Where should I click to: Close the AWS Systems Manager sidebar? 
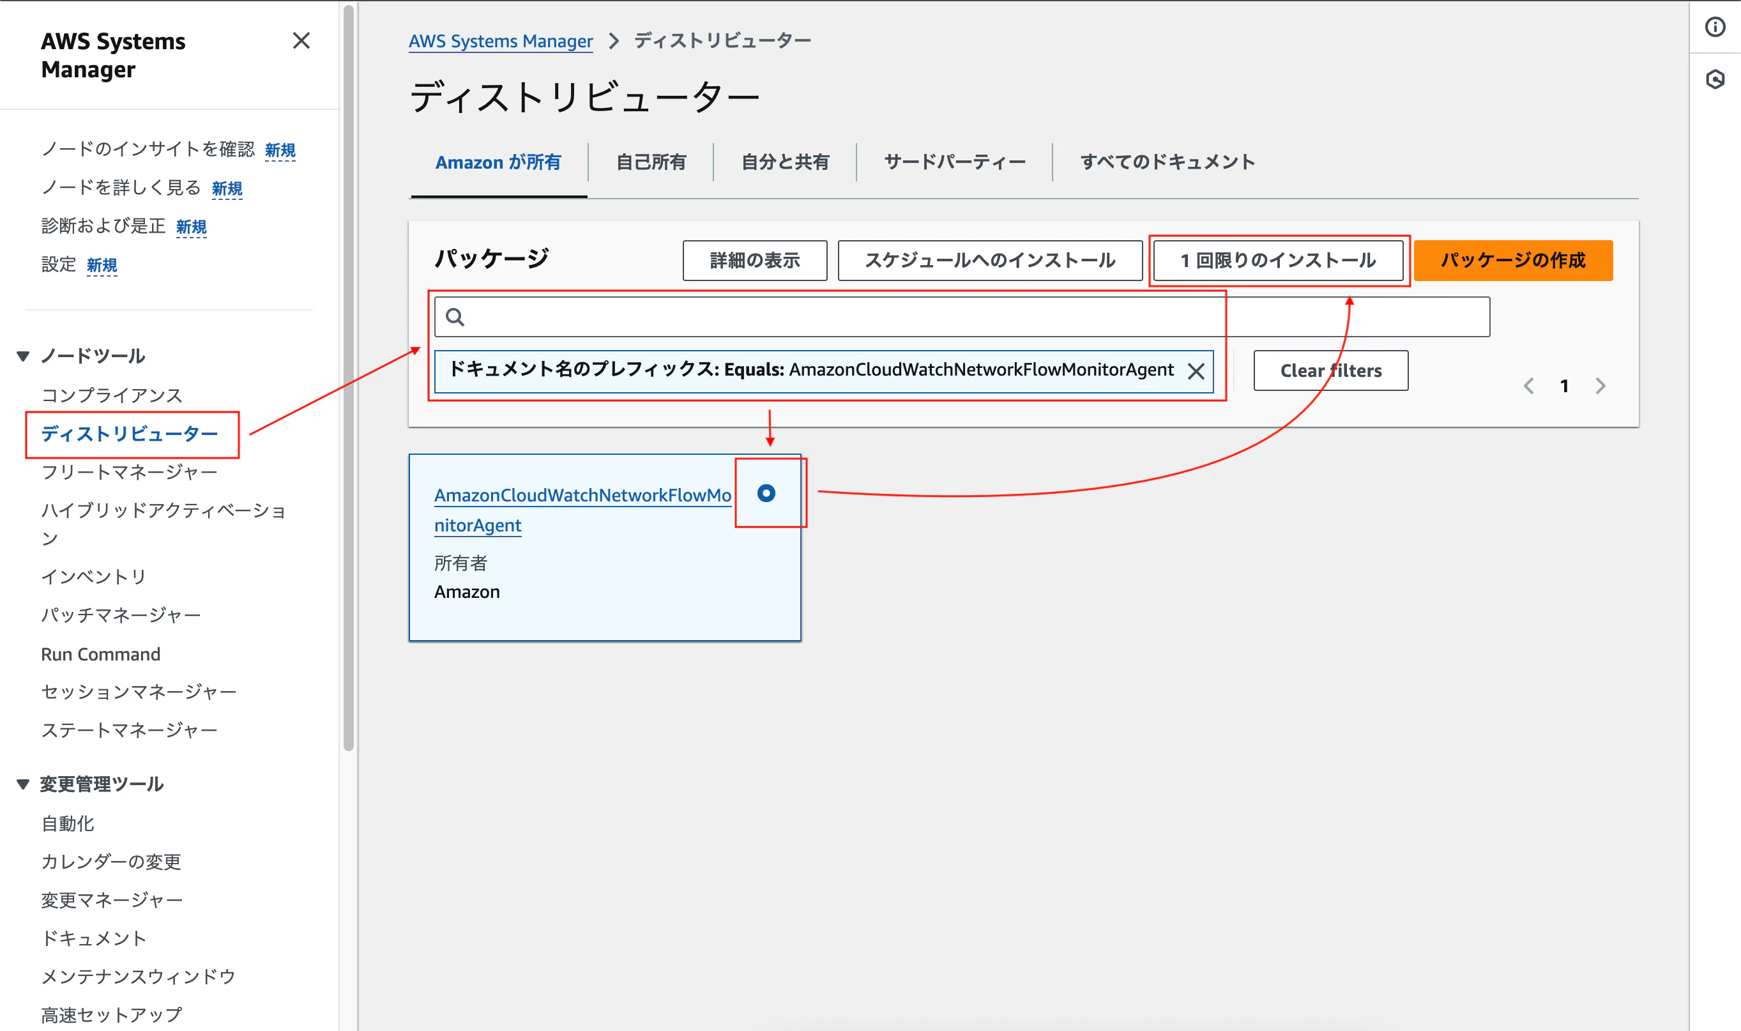click(x=301, y=41)
